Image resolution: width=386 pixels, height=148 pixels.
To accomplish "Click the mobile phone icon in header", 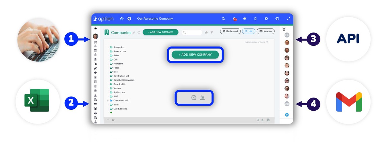I will click(x=255, y=19).
